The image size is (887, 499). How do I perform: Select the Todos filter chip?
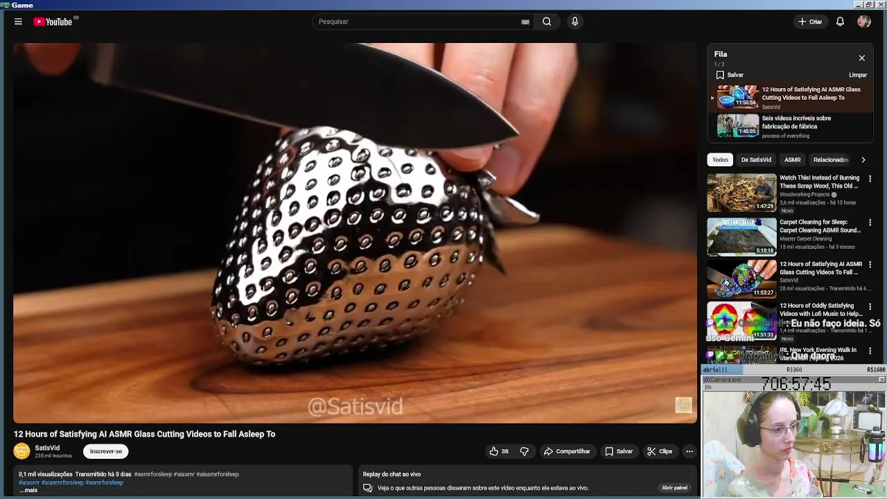[x=720, y=159]
